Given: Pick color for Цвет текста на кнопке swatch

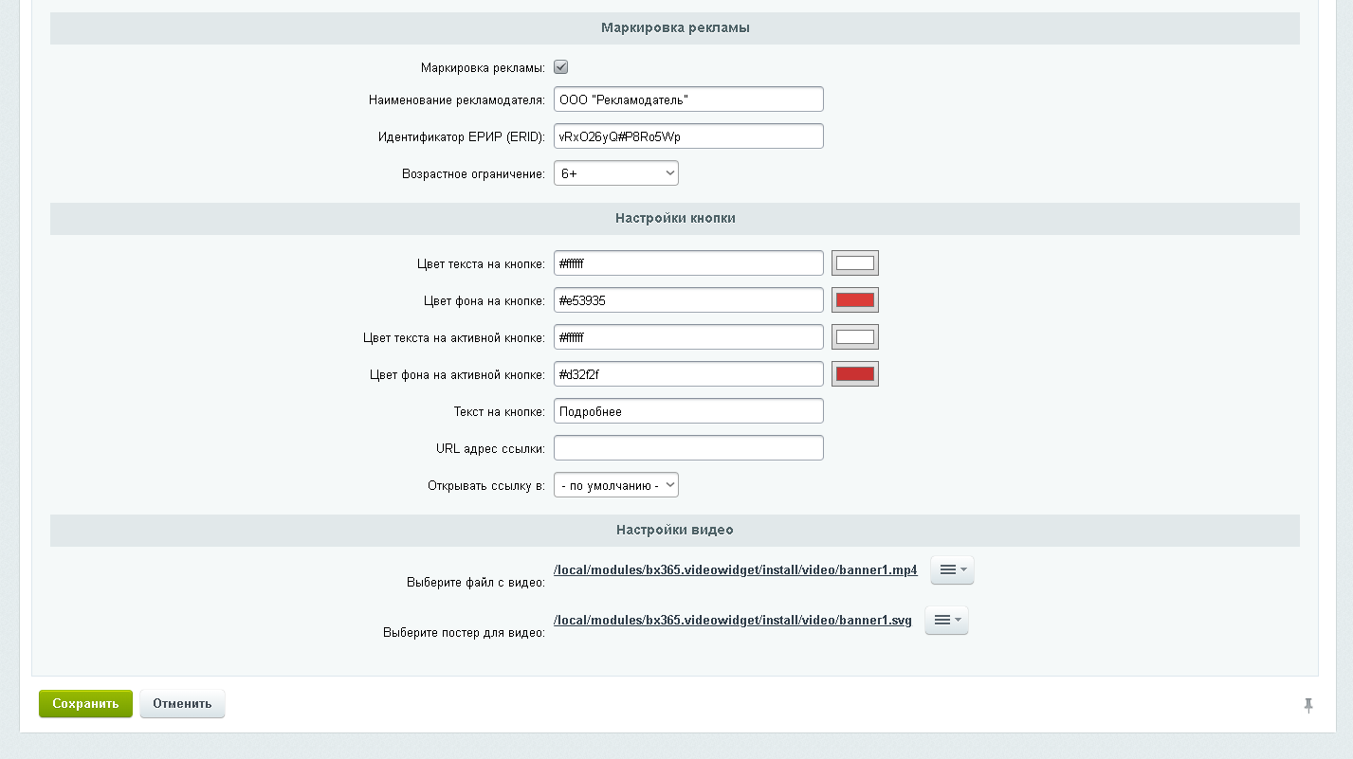Looking at the screenshot, I should coord(854,263).
